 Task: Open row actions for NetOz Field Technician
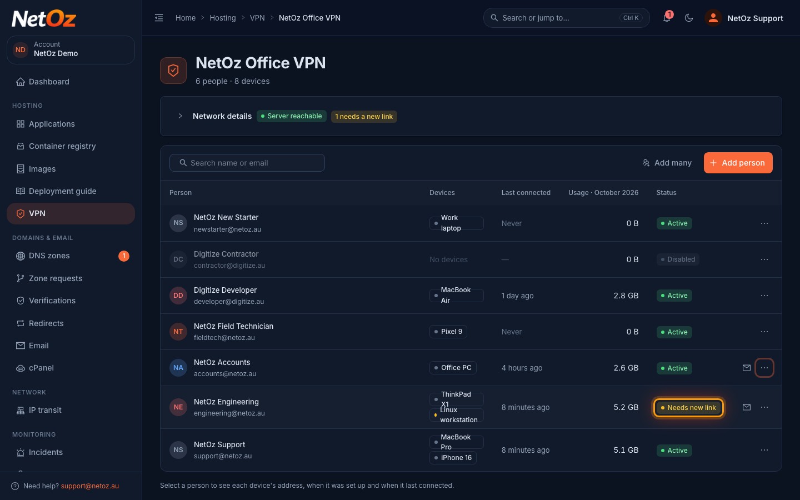pos(764,332)
